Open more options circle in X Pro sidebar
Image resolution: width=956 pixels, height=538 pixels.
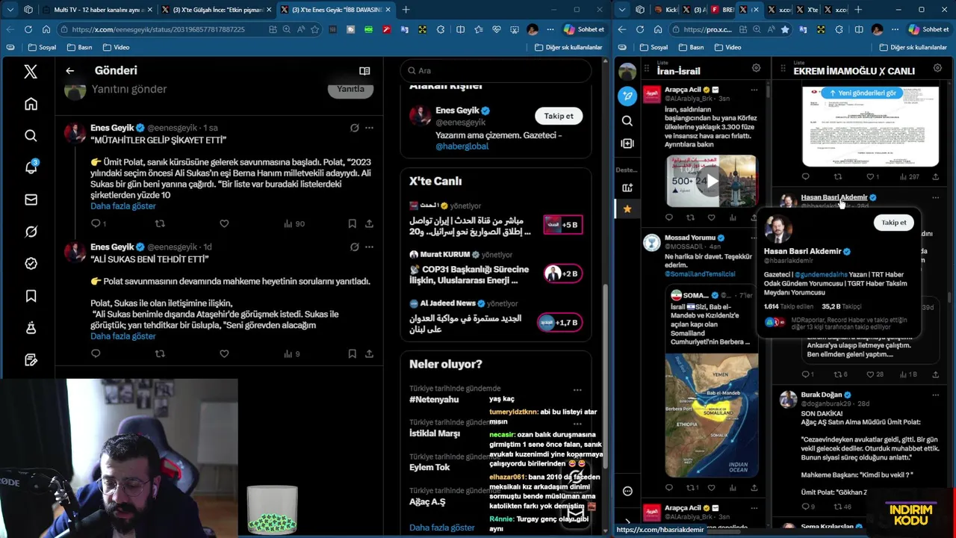627,491
